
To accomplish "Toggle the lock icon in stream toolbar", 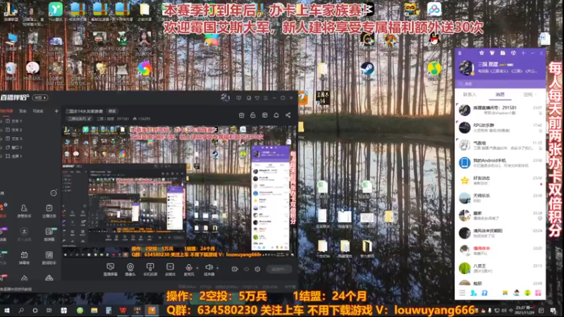I will coord(253,115).
